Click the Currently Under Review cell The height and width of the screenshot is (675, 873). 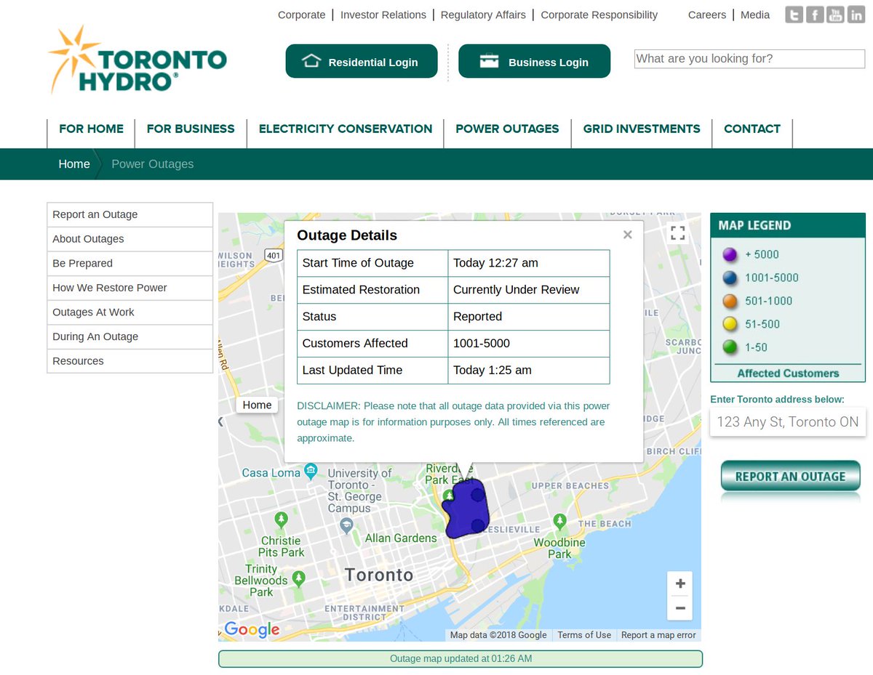click(x=529, y=290)
